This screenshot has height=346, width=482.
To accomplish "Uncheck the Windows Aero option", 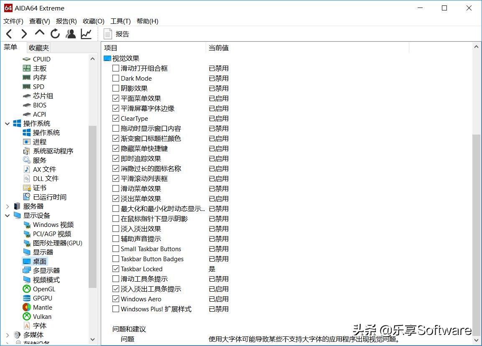I will click(116, 299).
